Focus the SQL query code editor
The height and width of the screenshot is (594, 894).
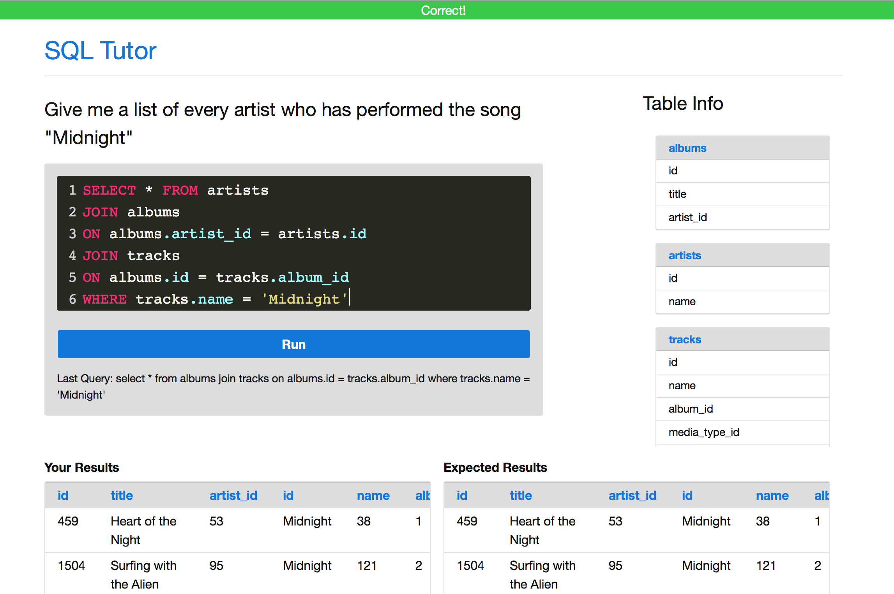[x=293, y=243]
